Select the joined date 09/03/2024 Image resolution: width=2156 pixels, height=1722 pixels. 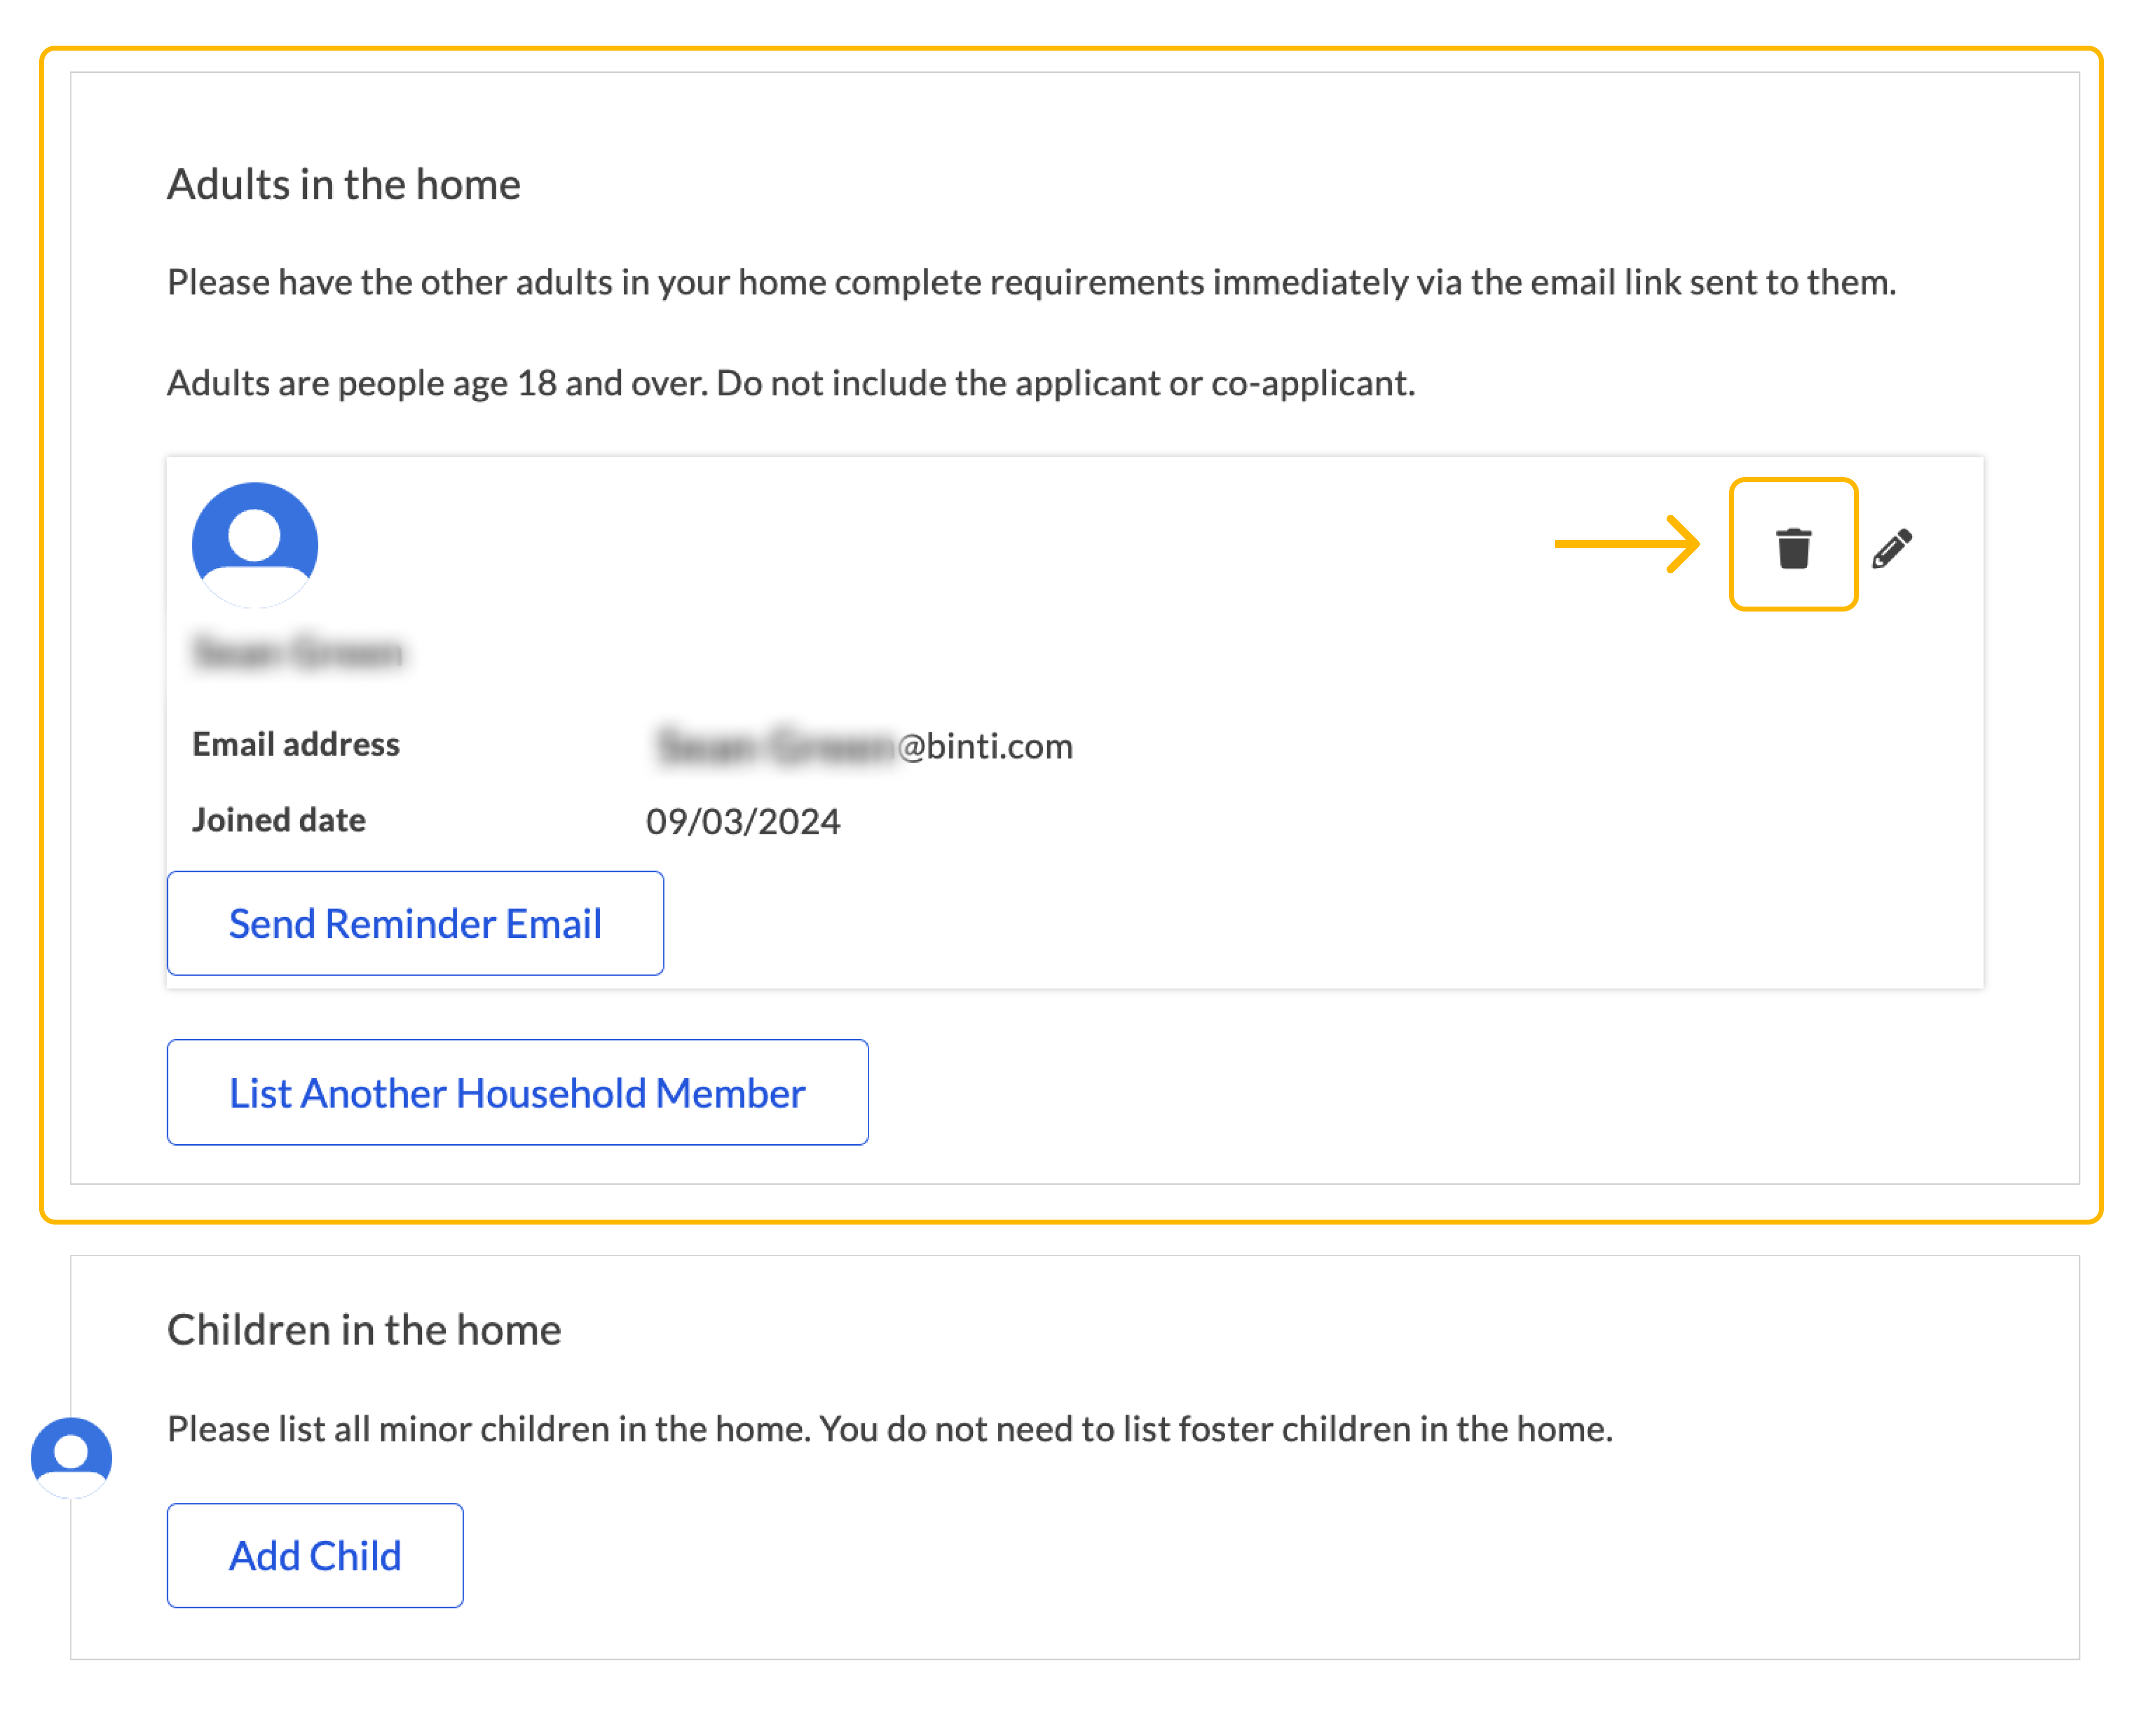743,821
